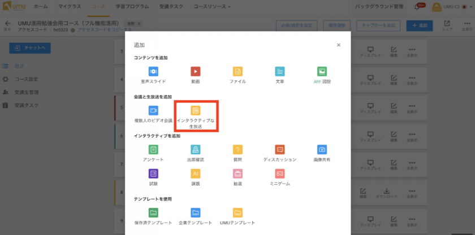
Task: Select the 文章 article content icon
Action: 279,71
